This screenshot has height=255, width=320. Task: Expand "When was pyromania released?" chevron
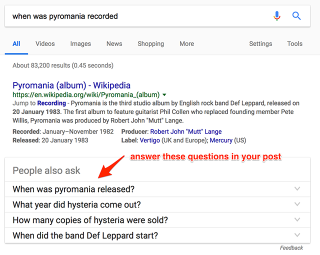pyautogui.click(x=297, y=188)
